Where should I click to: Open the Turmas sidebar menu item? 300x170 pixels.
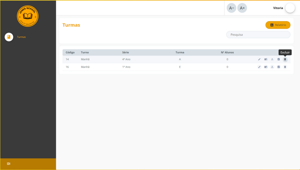(x=21, y=37)
